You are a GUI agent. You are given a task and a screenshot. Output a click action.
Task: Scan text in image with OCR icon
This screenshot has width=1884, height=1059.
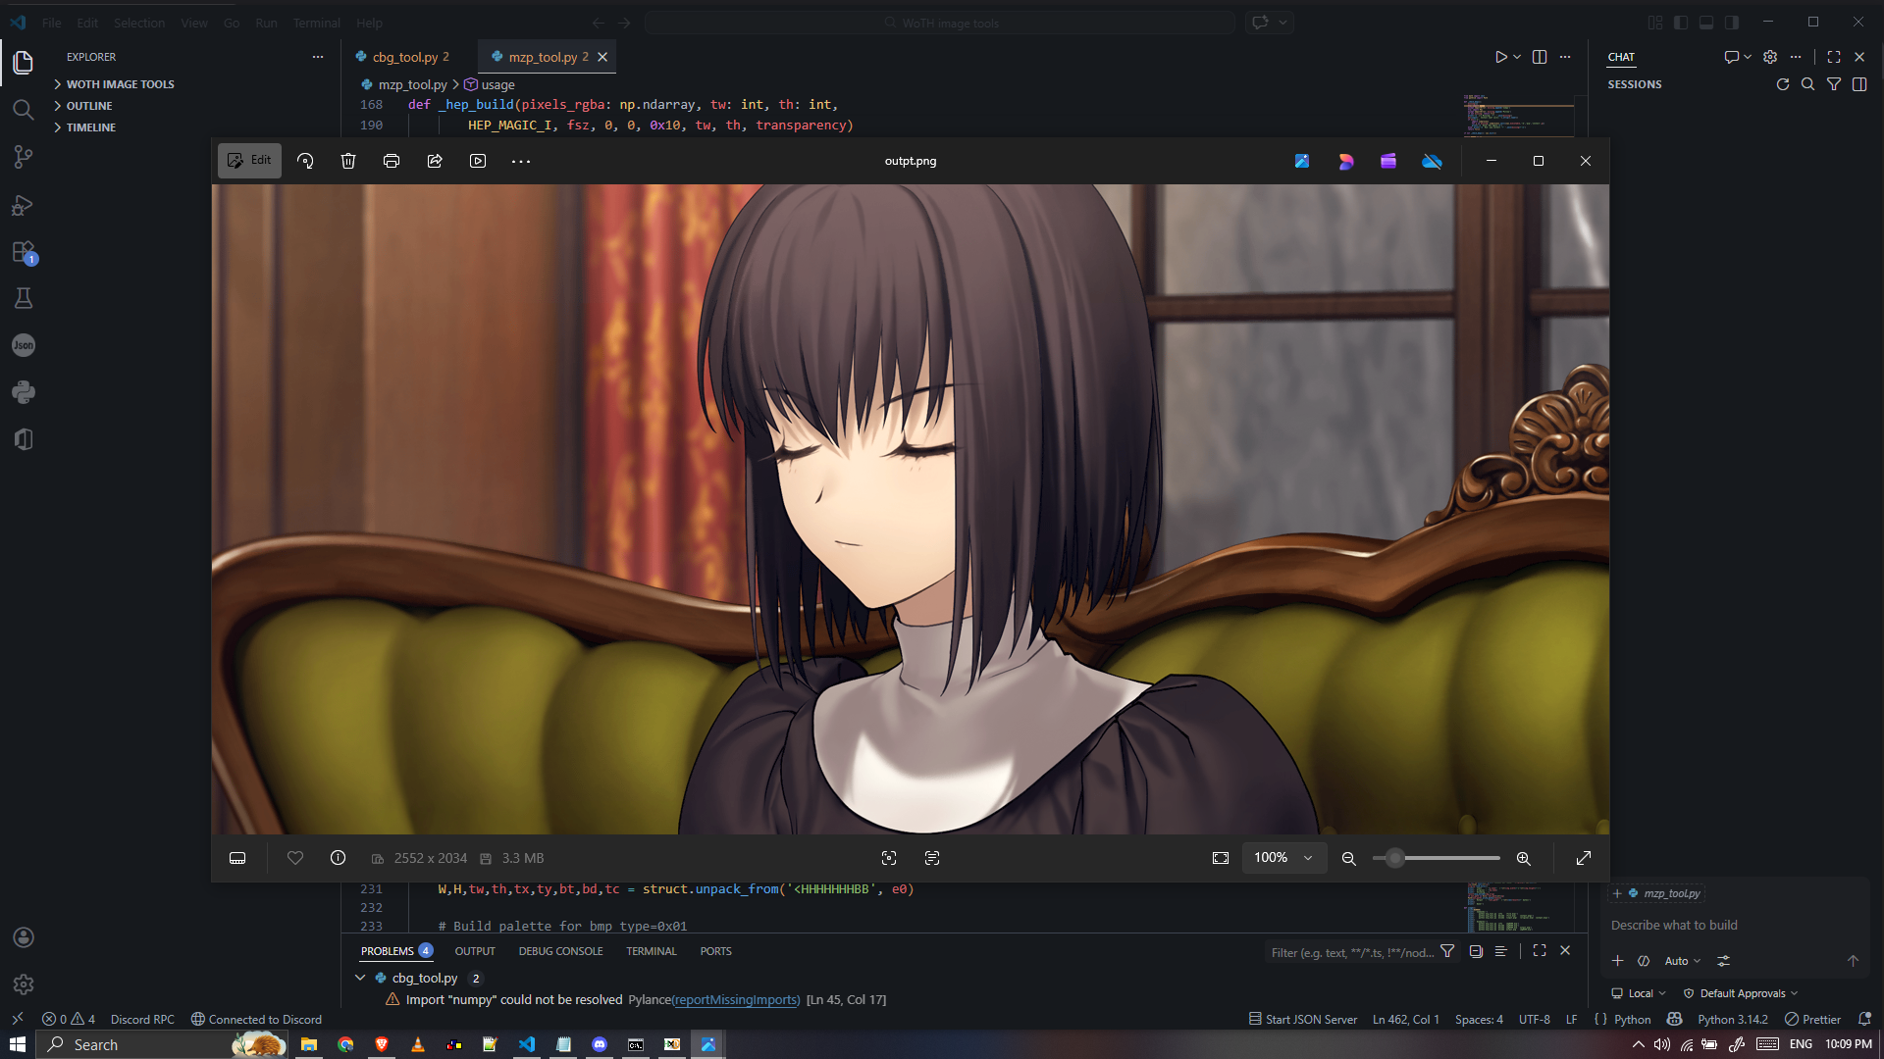pyautogui.click(x=932, y=858)
